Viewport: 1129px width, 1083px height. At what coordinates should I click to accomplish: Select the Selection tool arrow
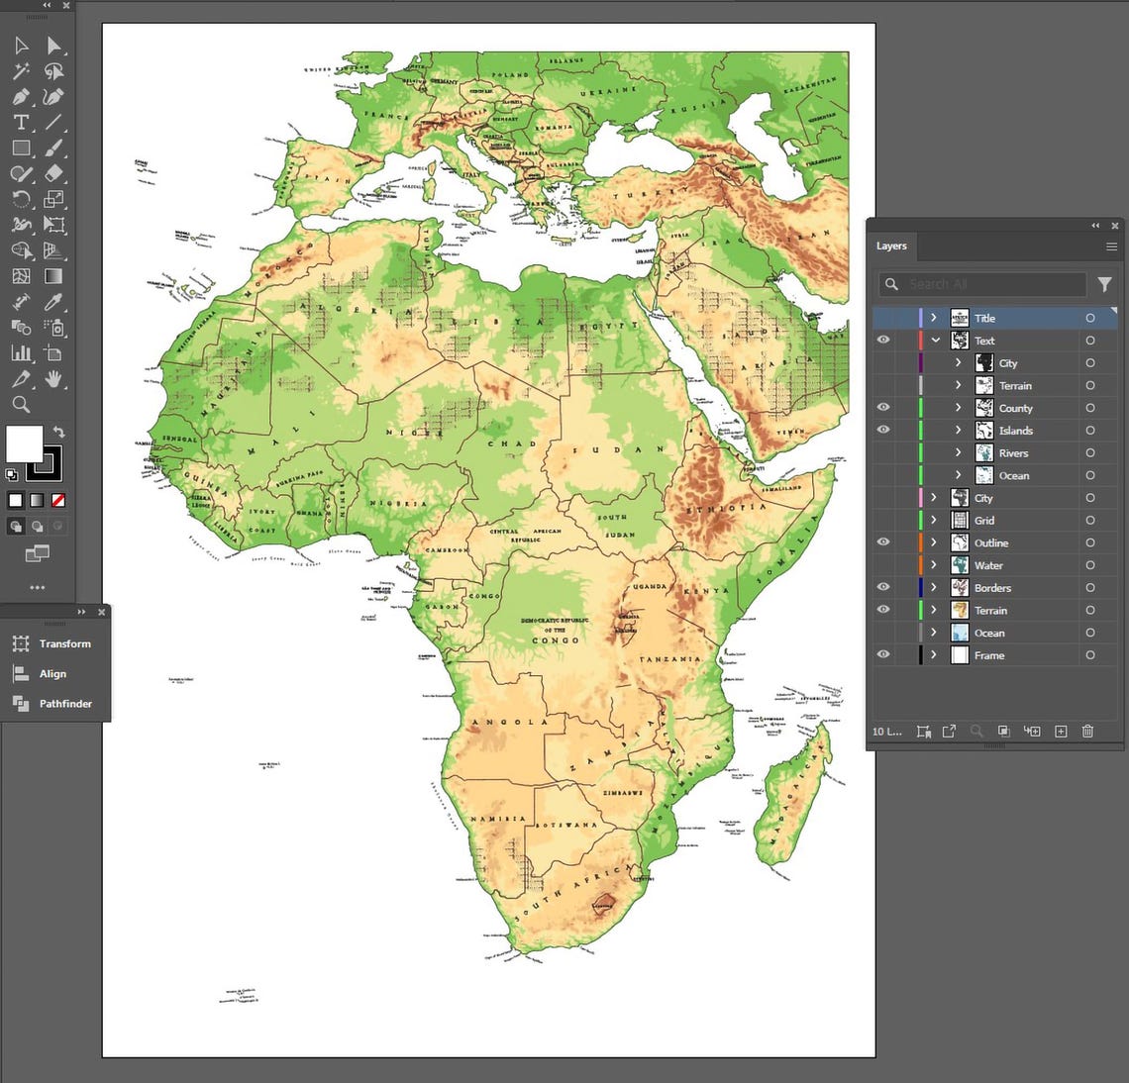(22, 47)
